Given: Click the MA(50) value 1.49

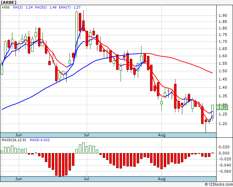Looking at the screenshot, I should [53, 8].
